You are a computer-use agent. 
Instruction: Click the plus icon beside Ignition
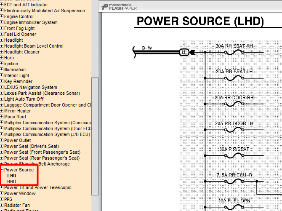tap(2, 64)
